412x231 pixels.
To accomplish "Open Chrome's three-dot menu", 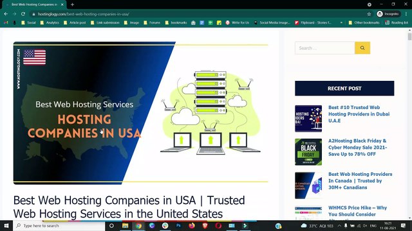I will pyautogui.click(x=406, y=14).
